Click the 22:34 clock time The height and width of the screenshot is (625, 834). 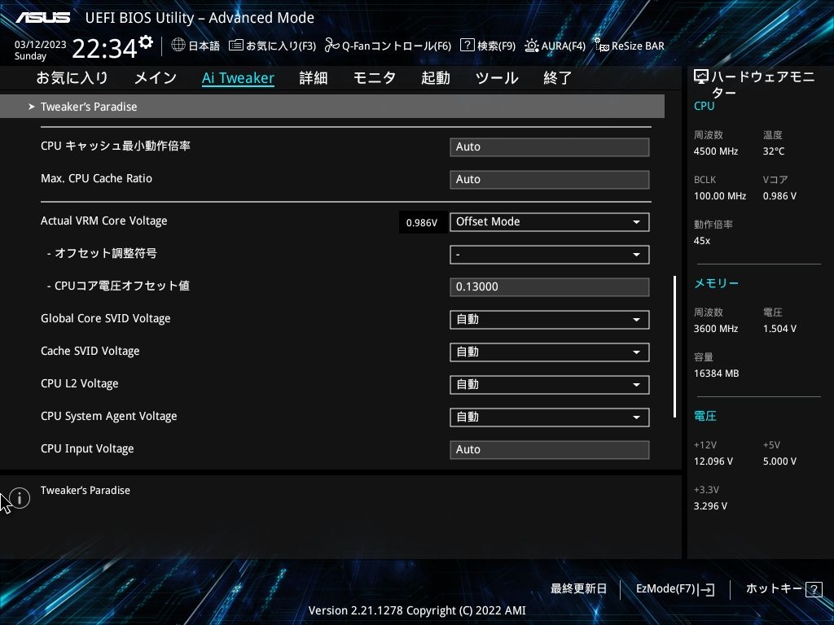(104, 49)
